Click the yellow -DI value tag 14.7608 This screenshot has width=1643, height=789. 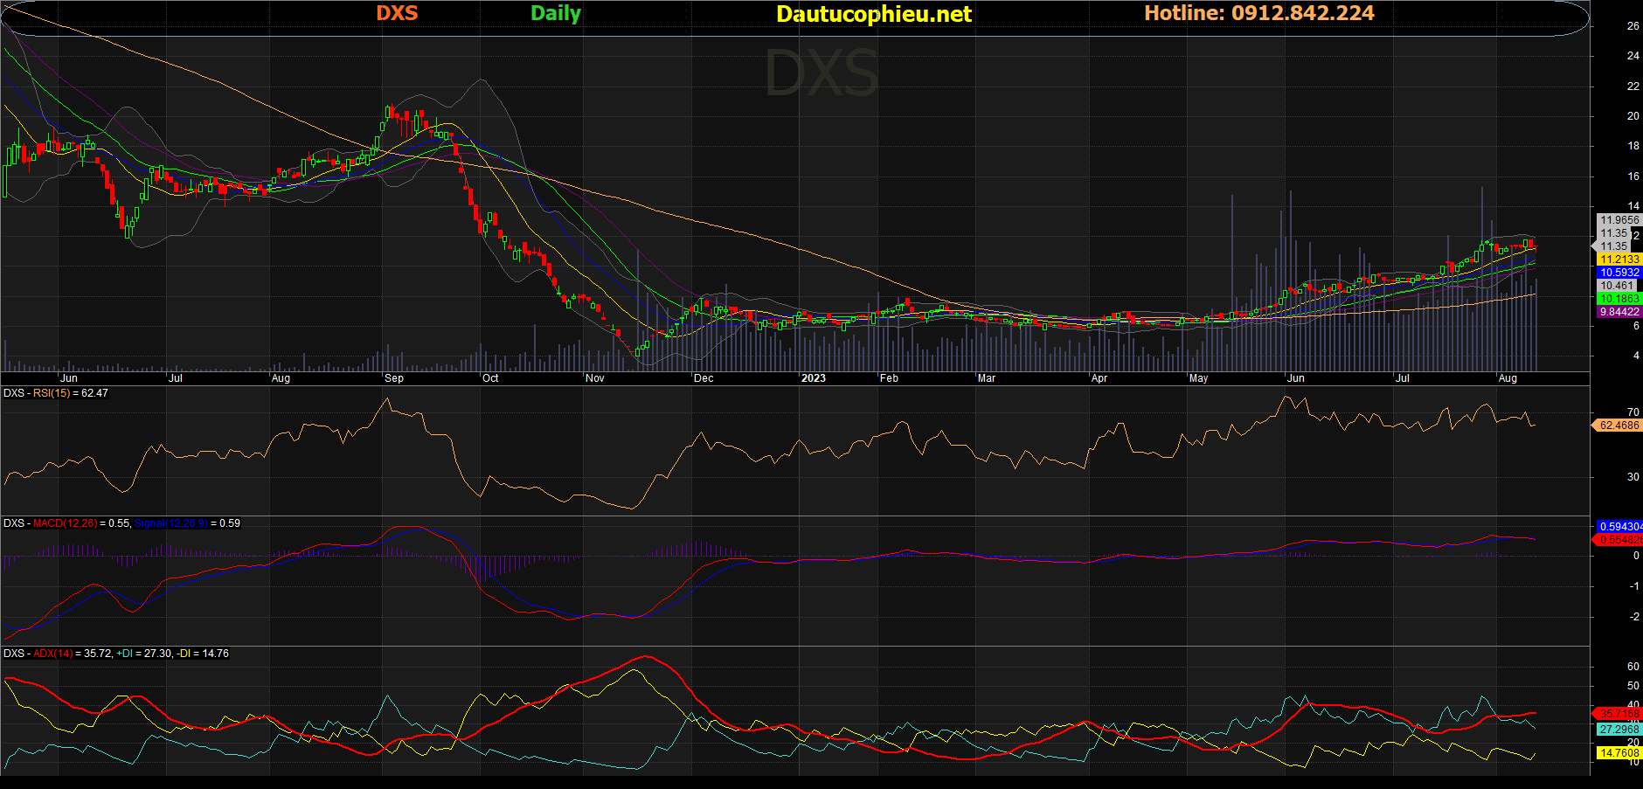(x=1619, y=752)
